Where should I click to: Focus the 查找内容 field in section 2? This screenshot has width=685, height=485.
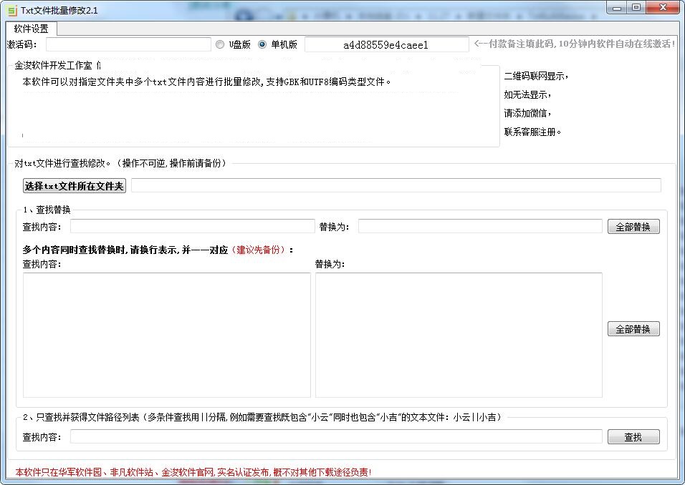pyautogui.click(x=336, y=436)
